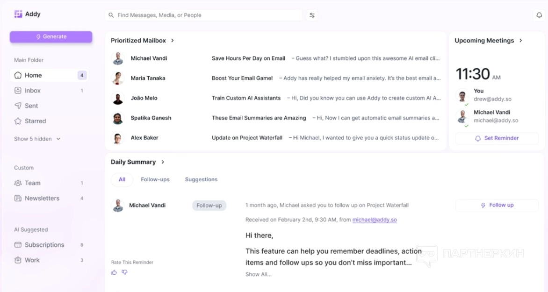Image resolution: width=548 pixels, height=292 pixels.
Task: Expand the Upcoming Meetings chevron
Action: coord(521,41)
